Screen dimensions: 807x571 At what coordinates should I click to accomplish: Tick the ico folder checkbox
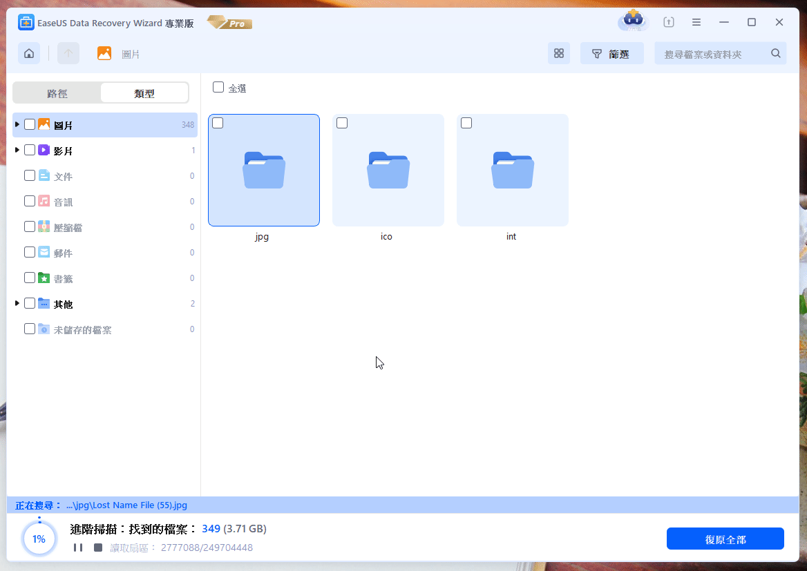coord(342,123)
